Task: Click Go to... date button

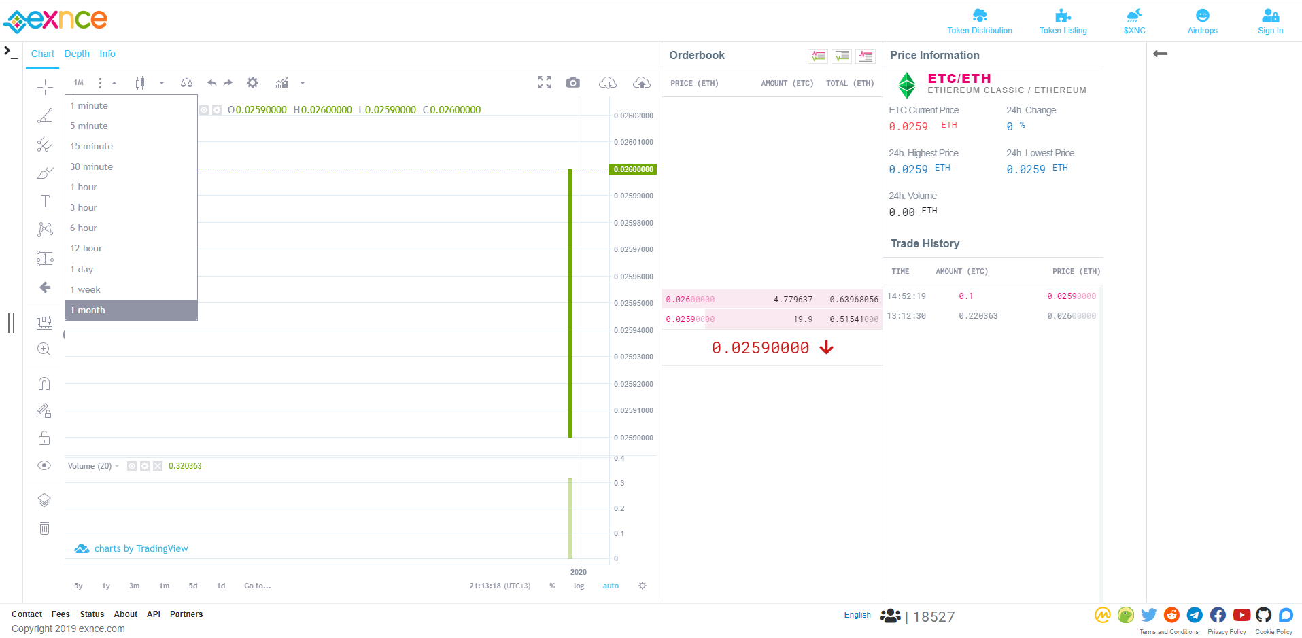Action: (x=258, y=586)
